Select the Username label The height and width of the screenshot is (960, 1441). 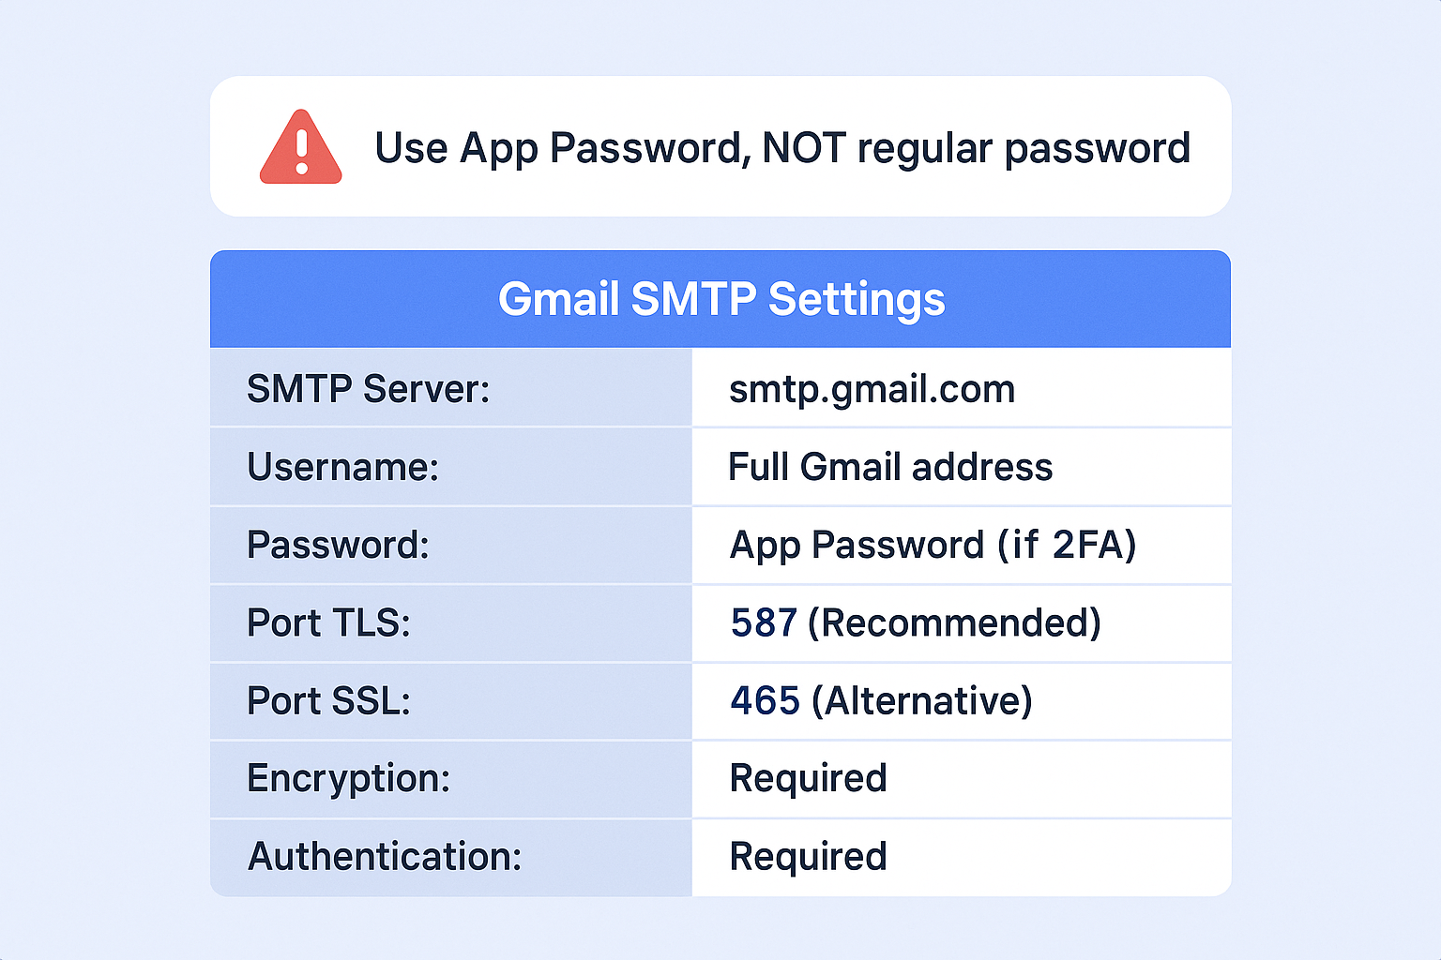pyautogui.click(x=342, y=467)
